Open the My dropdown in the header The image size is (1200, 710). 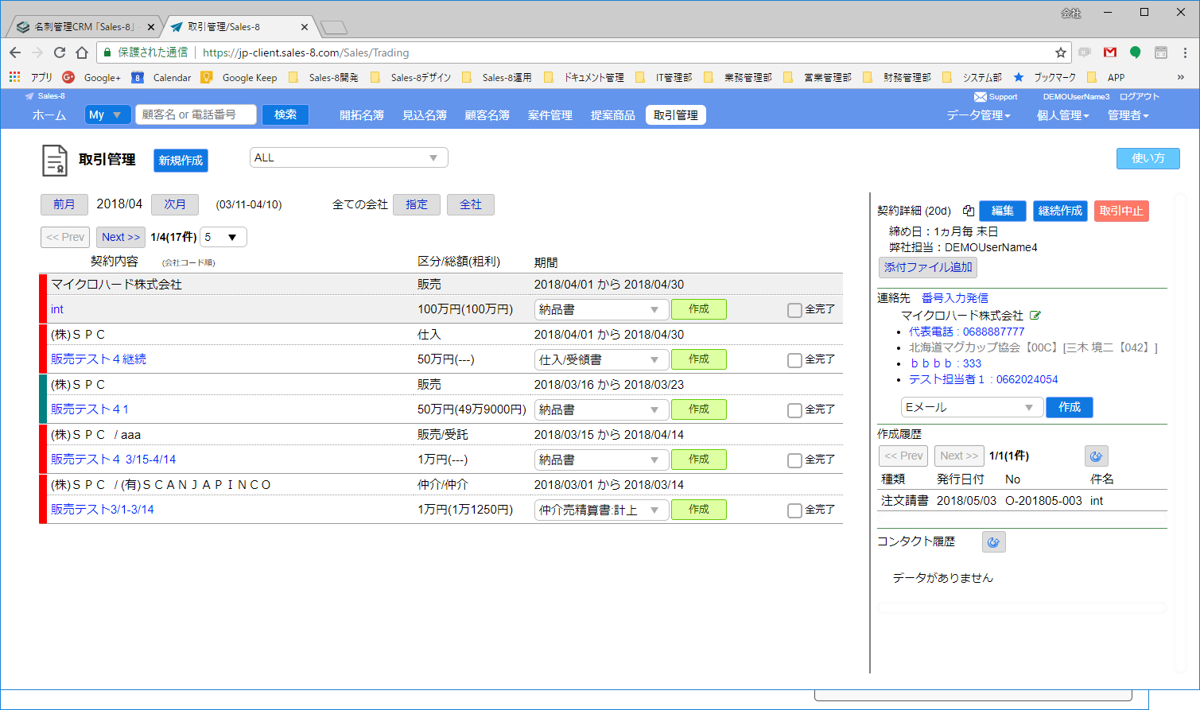point(107,114)
